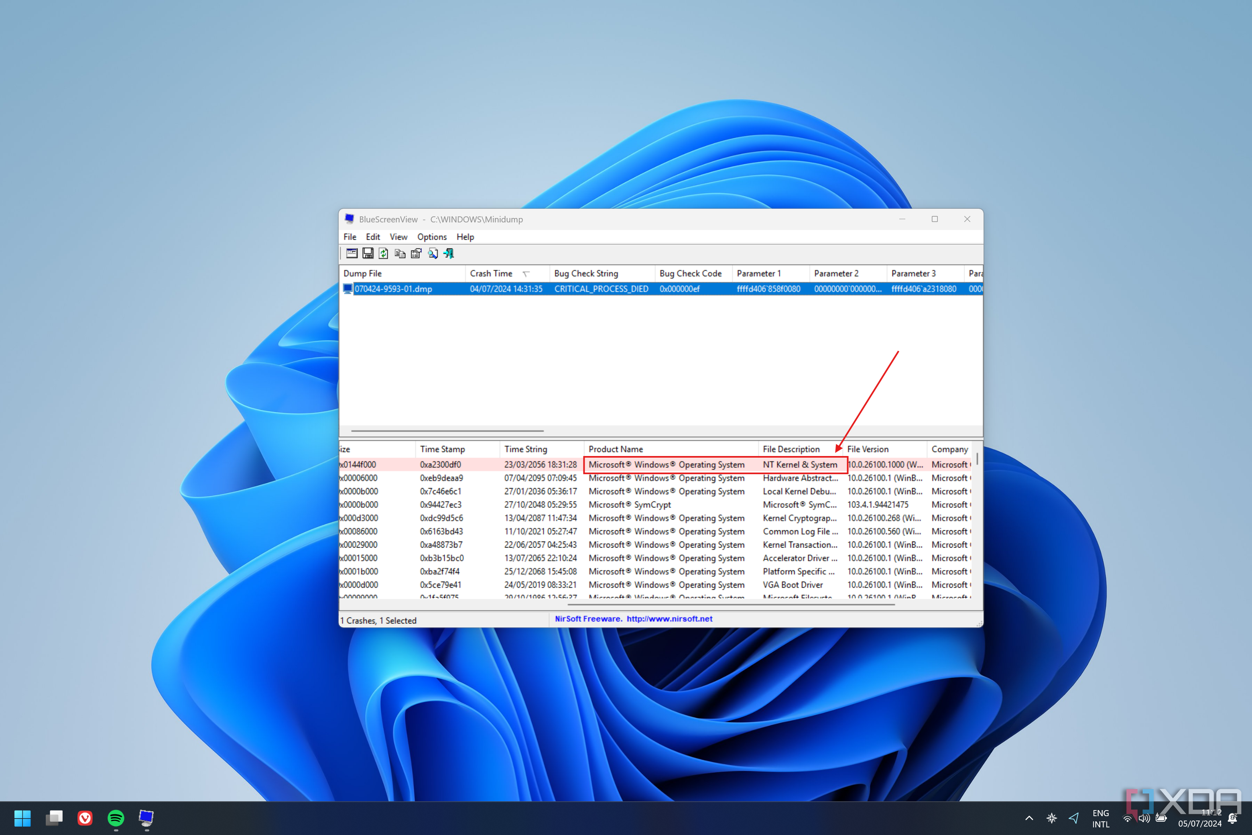Select the Kernel Transaction... driver row
This screenshot has height=835, width=1252.
coord(656,545)
